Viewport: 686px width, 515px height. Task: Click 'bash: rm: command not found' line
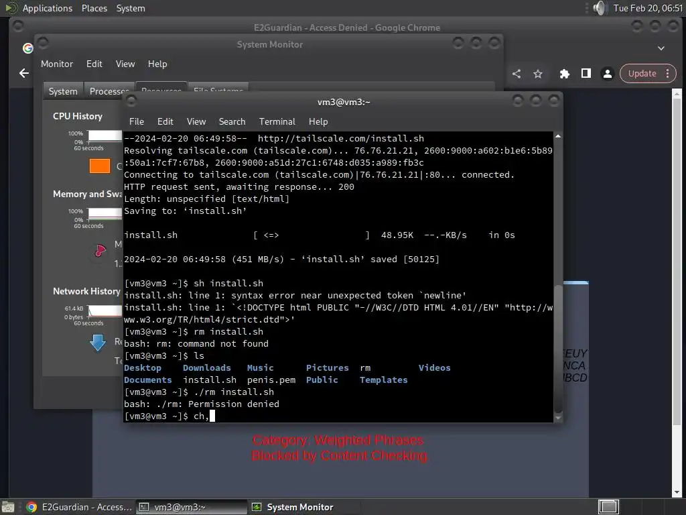click(x=196, y=344)
